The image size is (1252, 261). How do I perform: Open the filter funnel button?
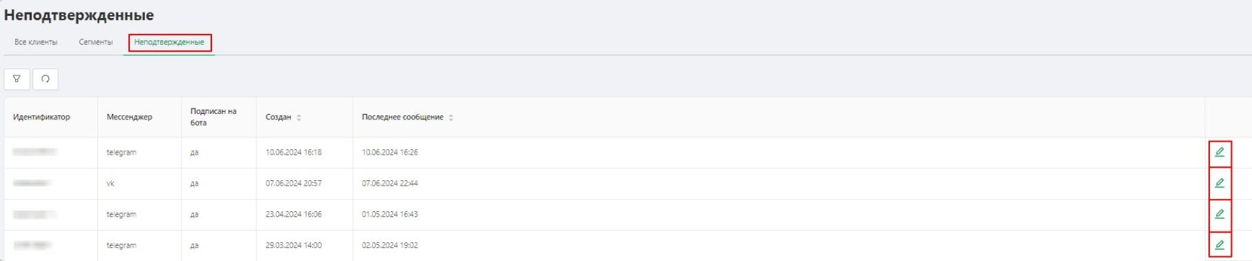pyautogui.click(x=17, y=79)
